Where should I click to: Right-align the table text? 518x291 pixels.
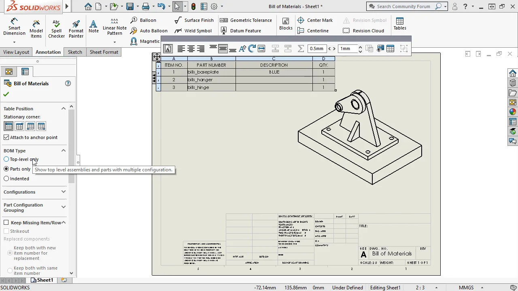201,48
